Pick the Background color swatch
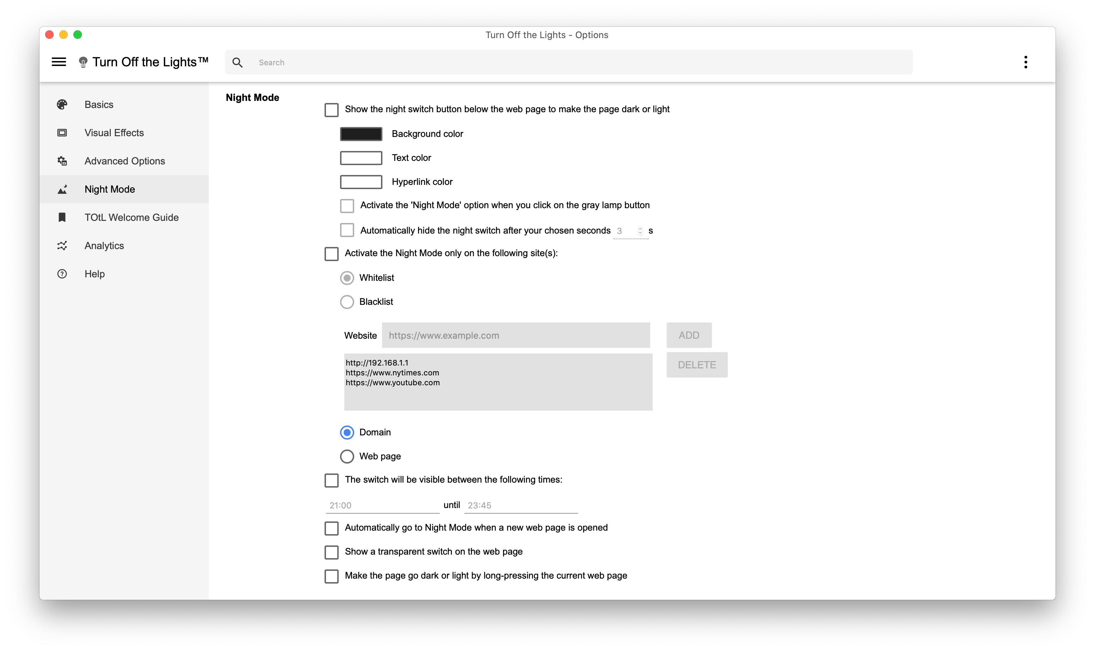The image size is (1095, 652). click(361, 134)
